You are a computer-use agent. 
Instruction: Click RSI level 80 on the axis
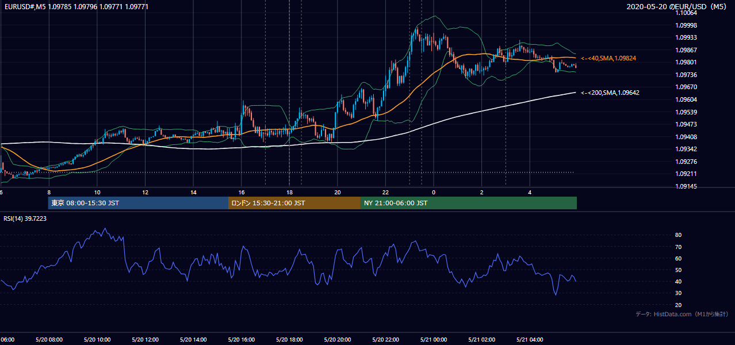[679, 235]
